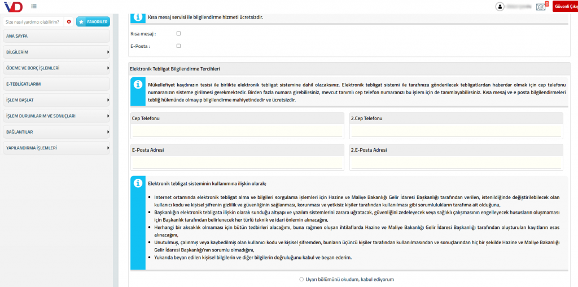
Task: Open the list menu icon beside logo
Action: (34, 6)
